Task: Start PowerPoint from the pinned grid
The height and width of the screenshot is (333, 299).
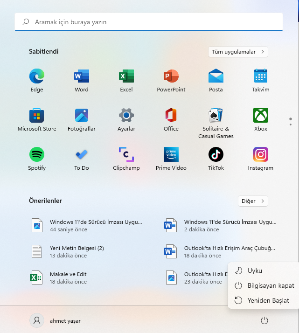Action: [171, 80]
